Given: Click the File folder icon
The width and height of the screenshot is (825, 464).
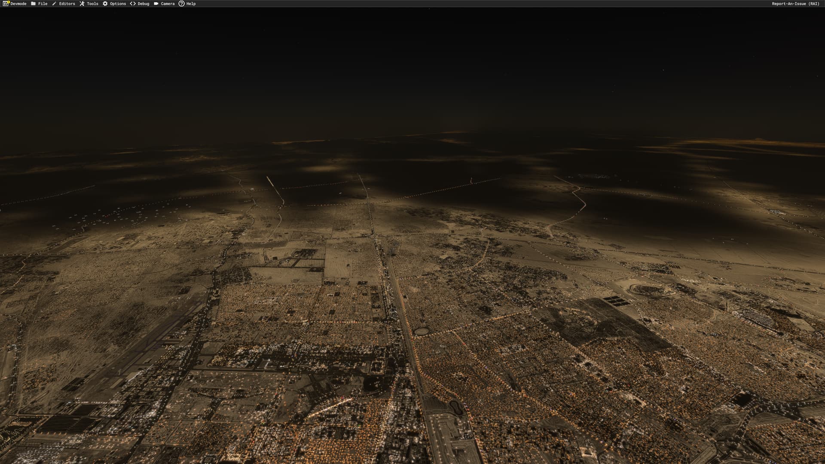Looking at the screenshot, I should coord(34,3).
